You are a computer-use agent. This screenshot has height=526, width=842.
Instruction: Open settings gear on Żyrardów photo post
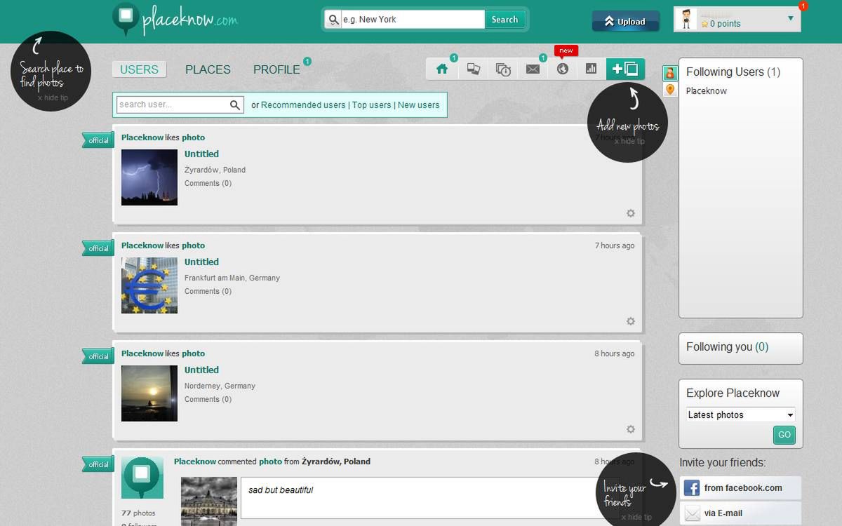tap(630, 213)
